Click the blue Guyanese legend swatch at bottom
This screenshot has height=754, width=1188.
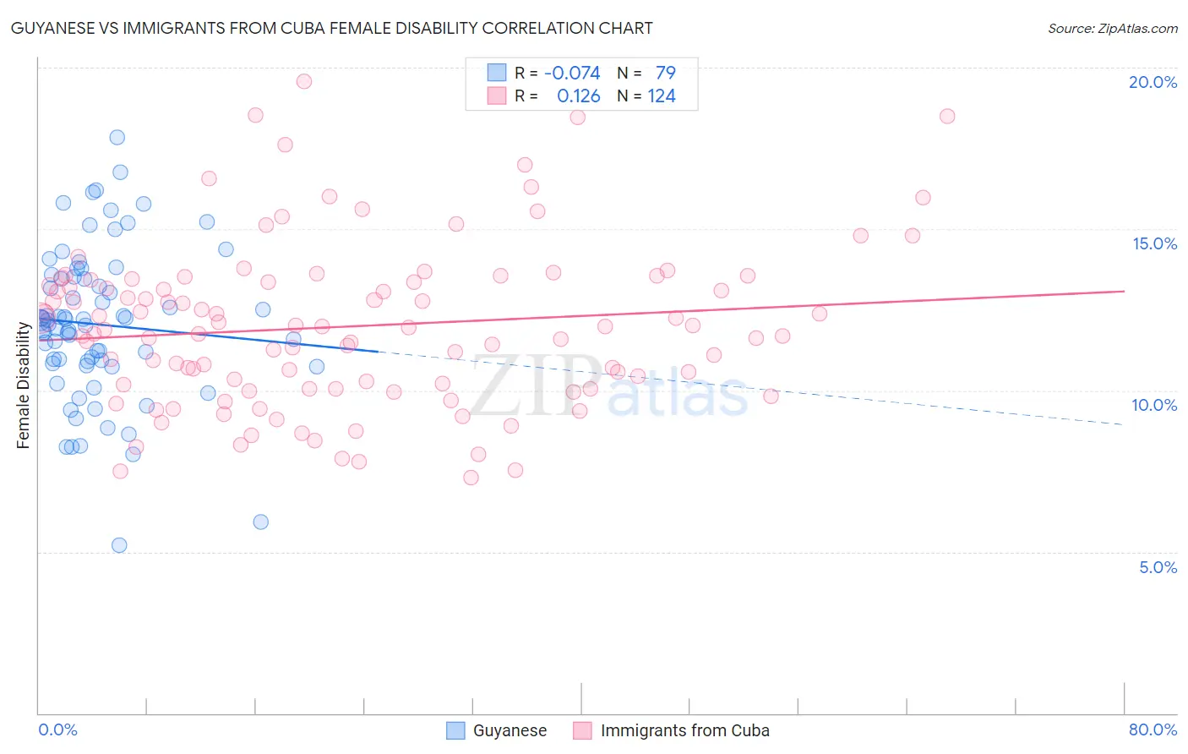point(455,730)
